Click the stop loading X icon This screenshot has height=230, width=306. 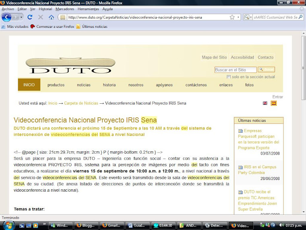click(x=40, y=17)
